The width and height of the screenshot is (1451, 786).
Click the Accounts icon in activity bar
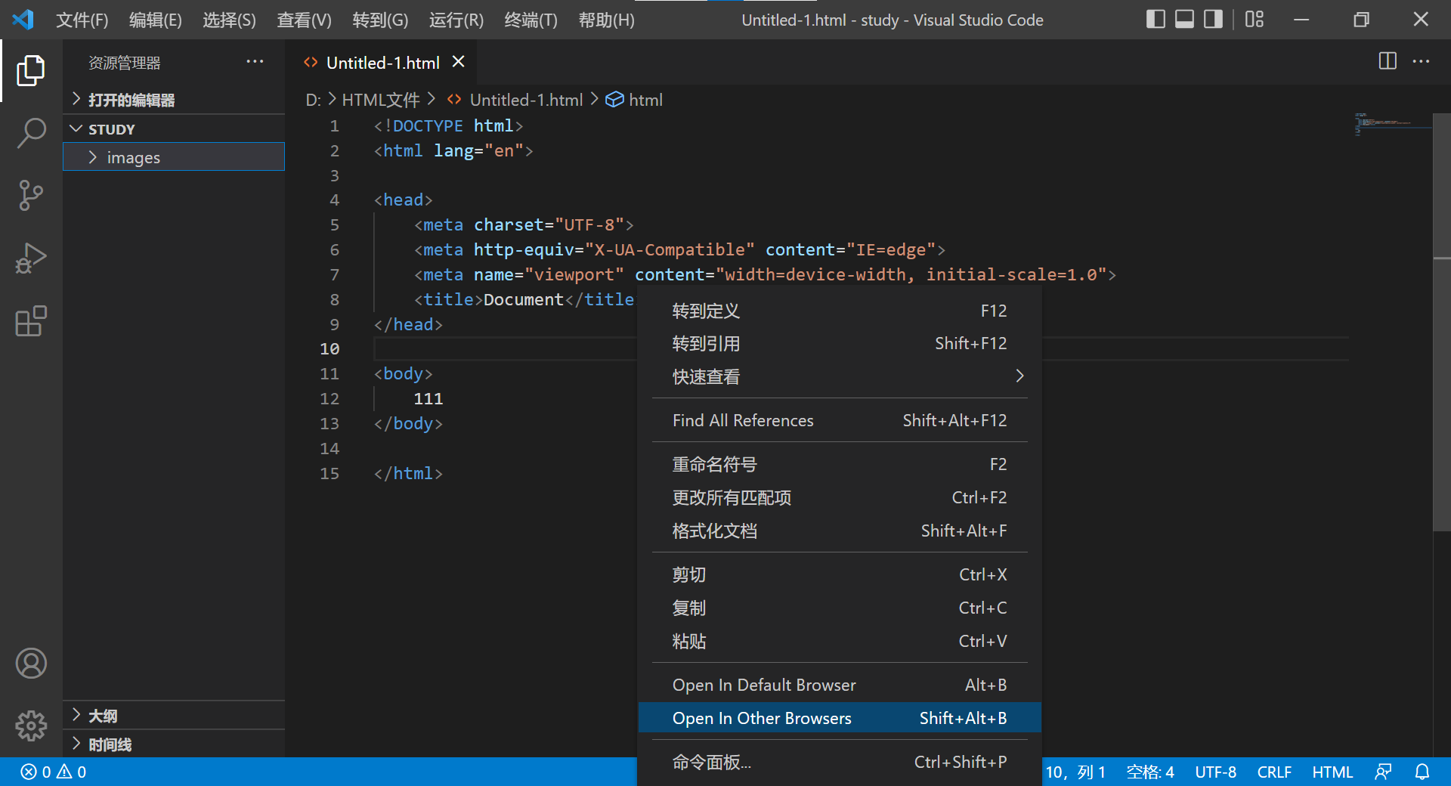point(31,664)
